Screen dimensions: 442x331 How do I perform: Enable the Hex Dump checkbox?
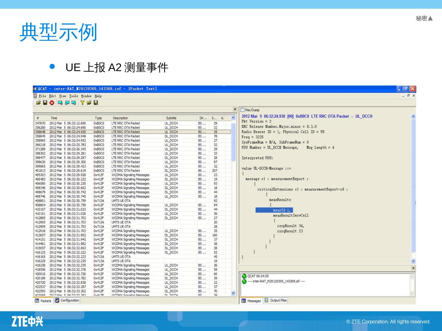[x=242, y=110]
